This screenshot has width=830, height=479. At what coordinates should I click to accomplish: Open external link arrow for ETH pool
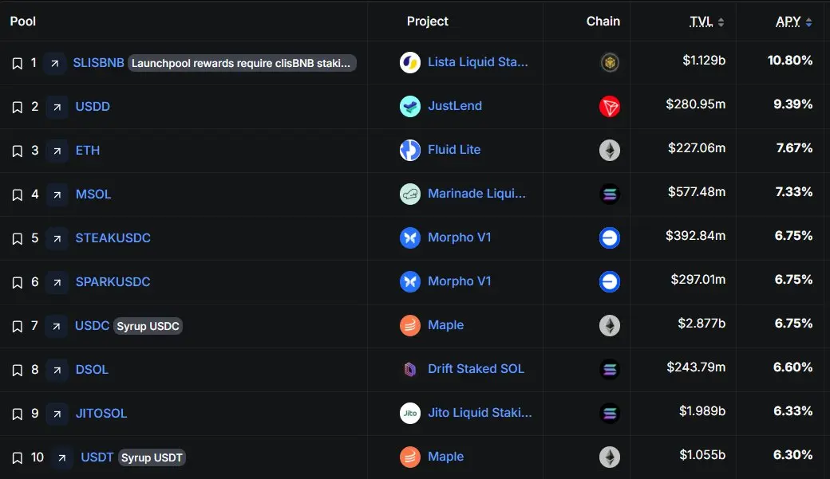[57, 151]
